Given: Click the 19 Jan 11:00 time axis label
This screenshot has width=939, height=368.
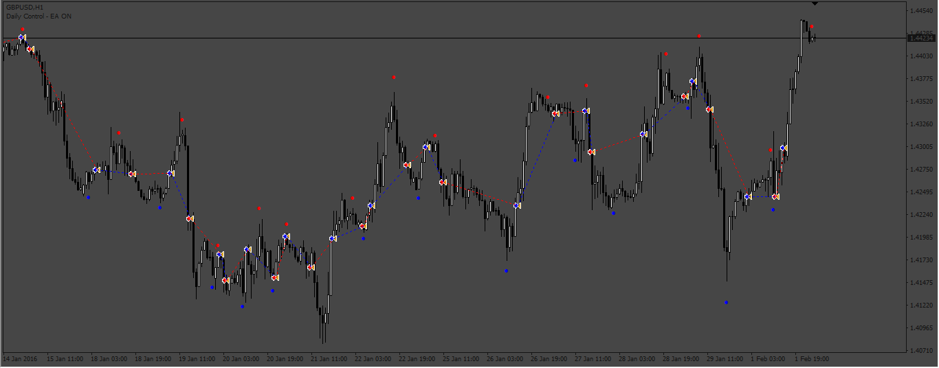Looking at the screenshot, I should pyautogui.click(x=197, y=359).
